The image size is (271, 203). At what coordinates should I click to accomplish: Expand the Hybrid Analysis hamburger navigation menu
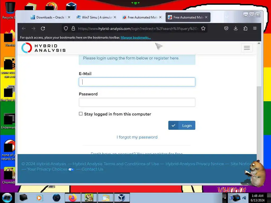point(247,48)
